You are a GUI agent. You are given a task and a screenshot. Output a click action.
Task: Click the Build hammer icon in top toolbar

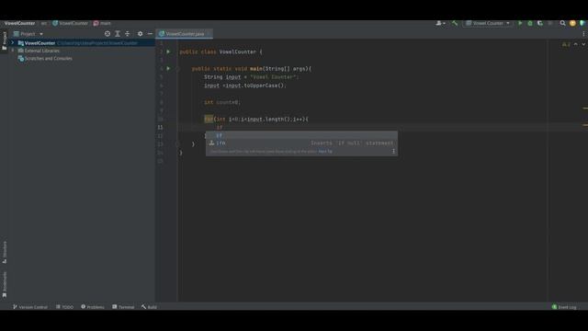[455, 23]
